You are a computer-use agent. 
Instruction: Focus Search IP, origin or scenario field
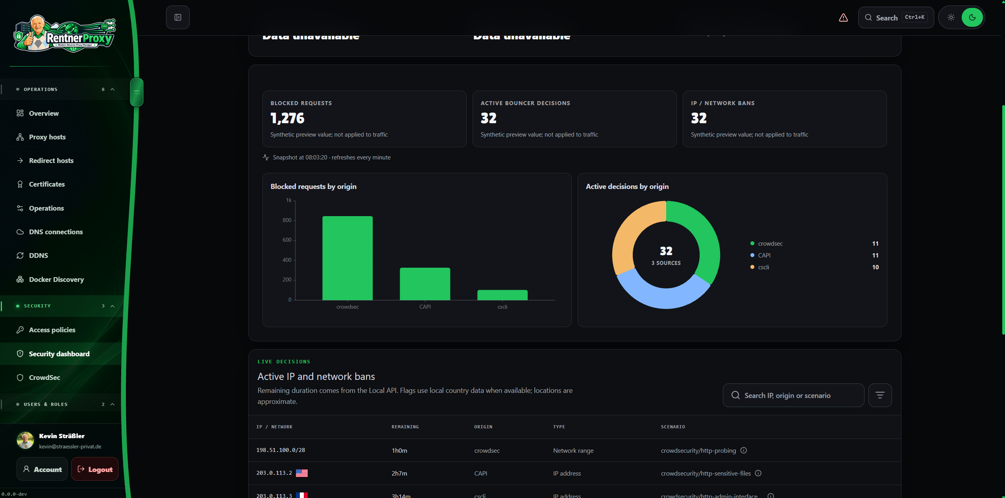tap(794, 395)
